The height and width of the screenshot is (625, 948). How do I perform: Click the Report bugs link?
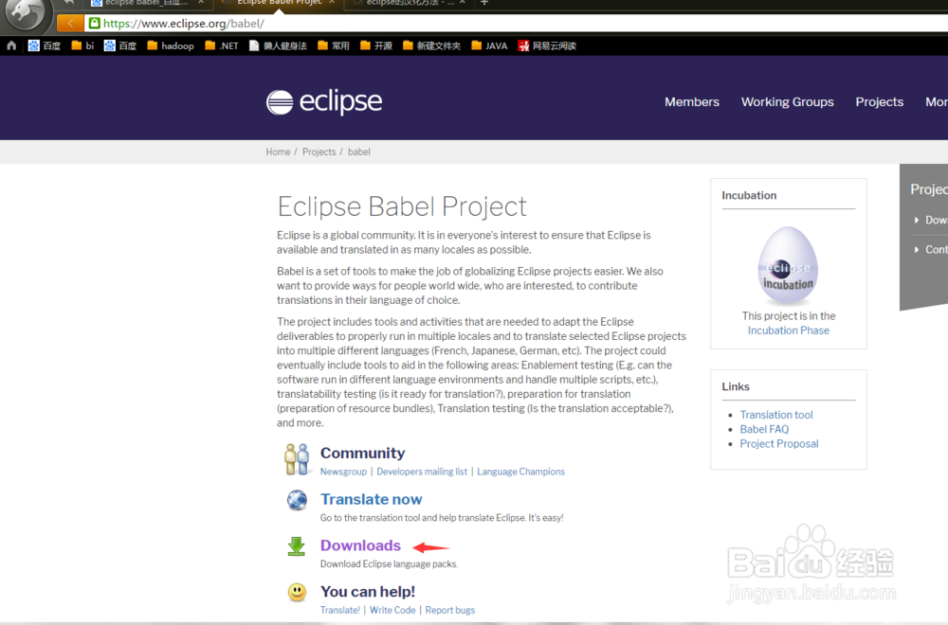449,610
